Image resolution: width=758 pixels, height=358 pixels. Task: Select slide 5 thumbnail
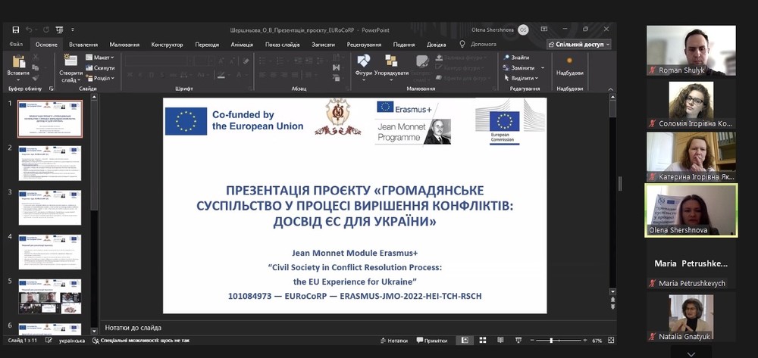coord(50,296)
